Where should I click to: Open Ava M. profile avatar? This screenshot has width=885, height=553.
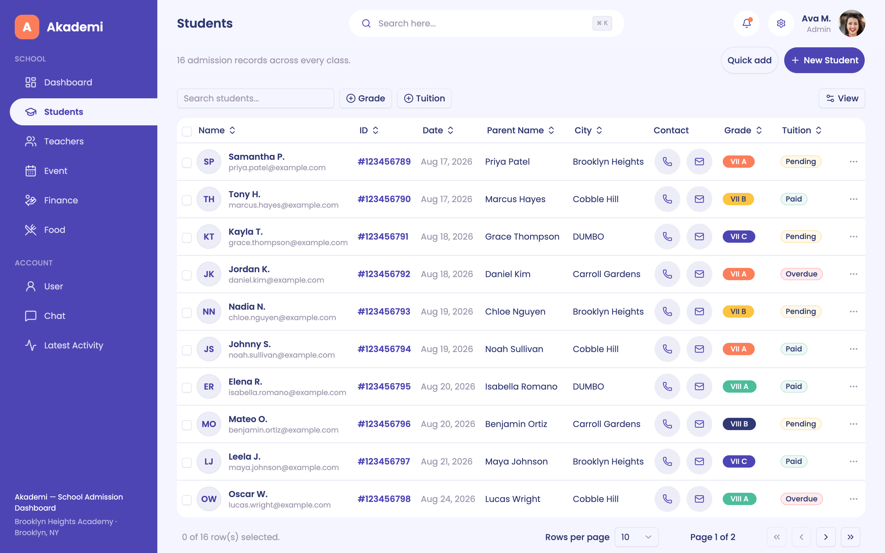[x=852, y=23]
